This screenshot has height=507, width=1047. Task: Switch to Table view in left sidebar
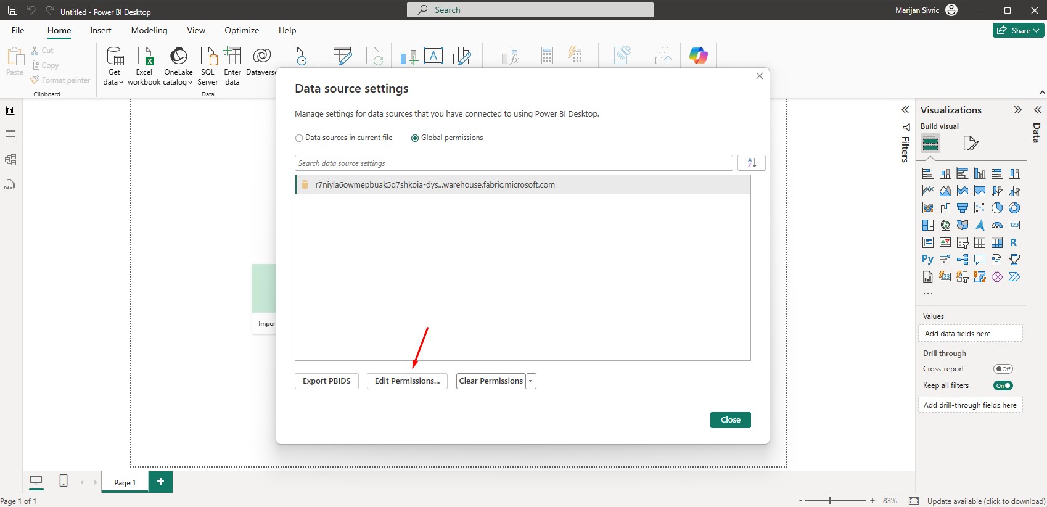10,135
